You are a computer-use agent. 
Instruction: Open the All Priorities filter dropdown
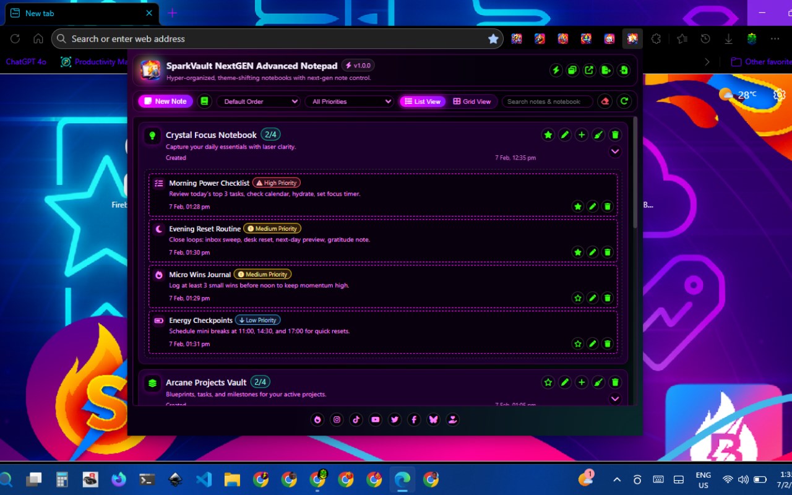click(350, 101)
